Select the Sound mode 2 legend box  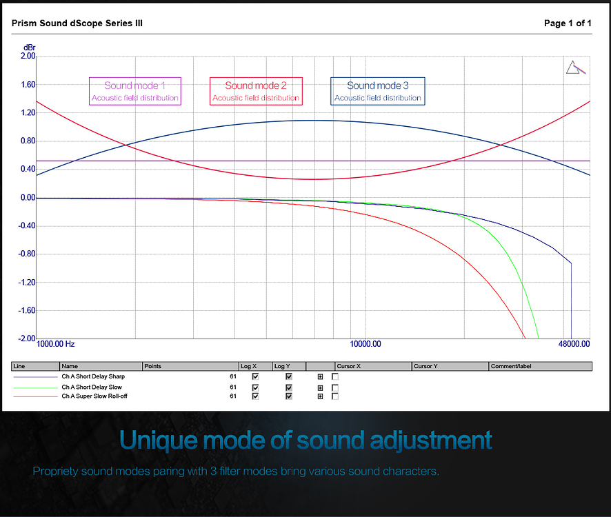(x=256, y=91)
